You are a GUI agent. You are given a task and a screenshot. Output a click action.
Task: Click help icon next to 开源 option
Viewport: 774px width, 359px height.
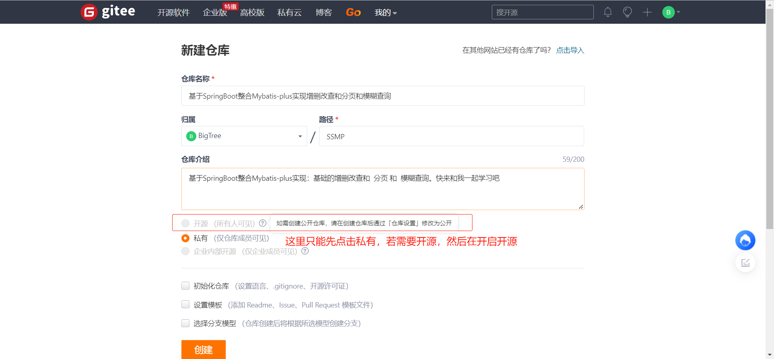[262, 223]
